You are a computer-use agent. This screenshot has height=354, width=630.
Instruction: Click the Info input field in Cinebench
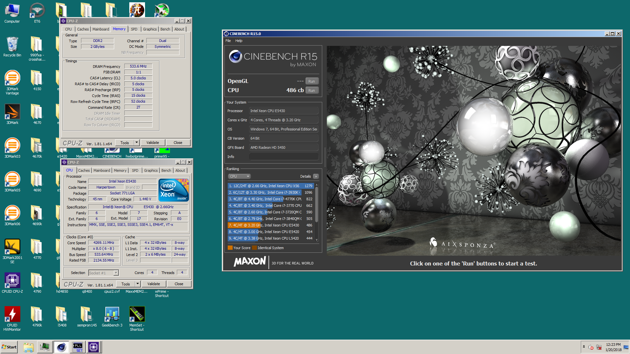283,157
